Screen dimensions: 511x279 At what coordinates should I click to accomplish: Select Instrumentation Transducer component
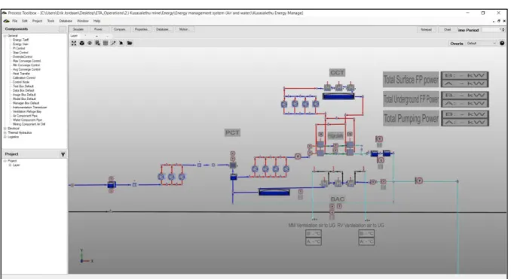click(x=29, y=108)
